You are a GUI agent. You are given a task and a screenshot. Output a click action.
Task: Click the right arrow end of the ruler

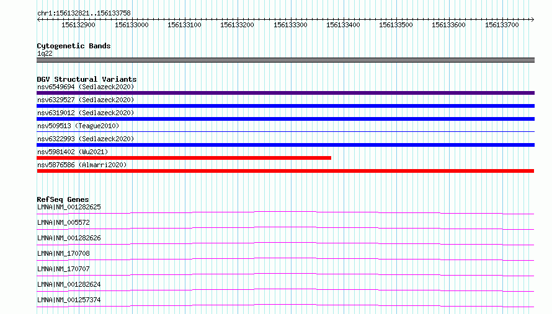tap(533, 19)
